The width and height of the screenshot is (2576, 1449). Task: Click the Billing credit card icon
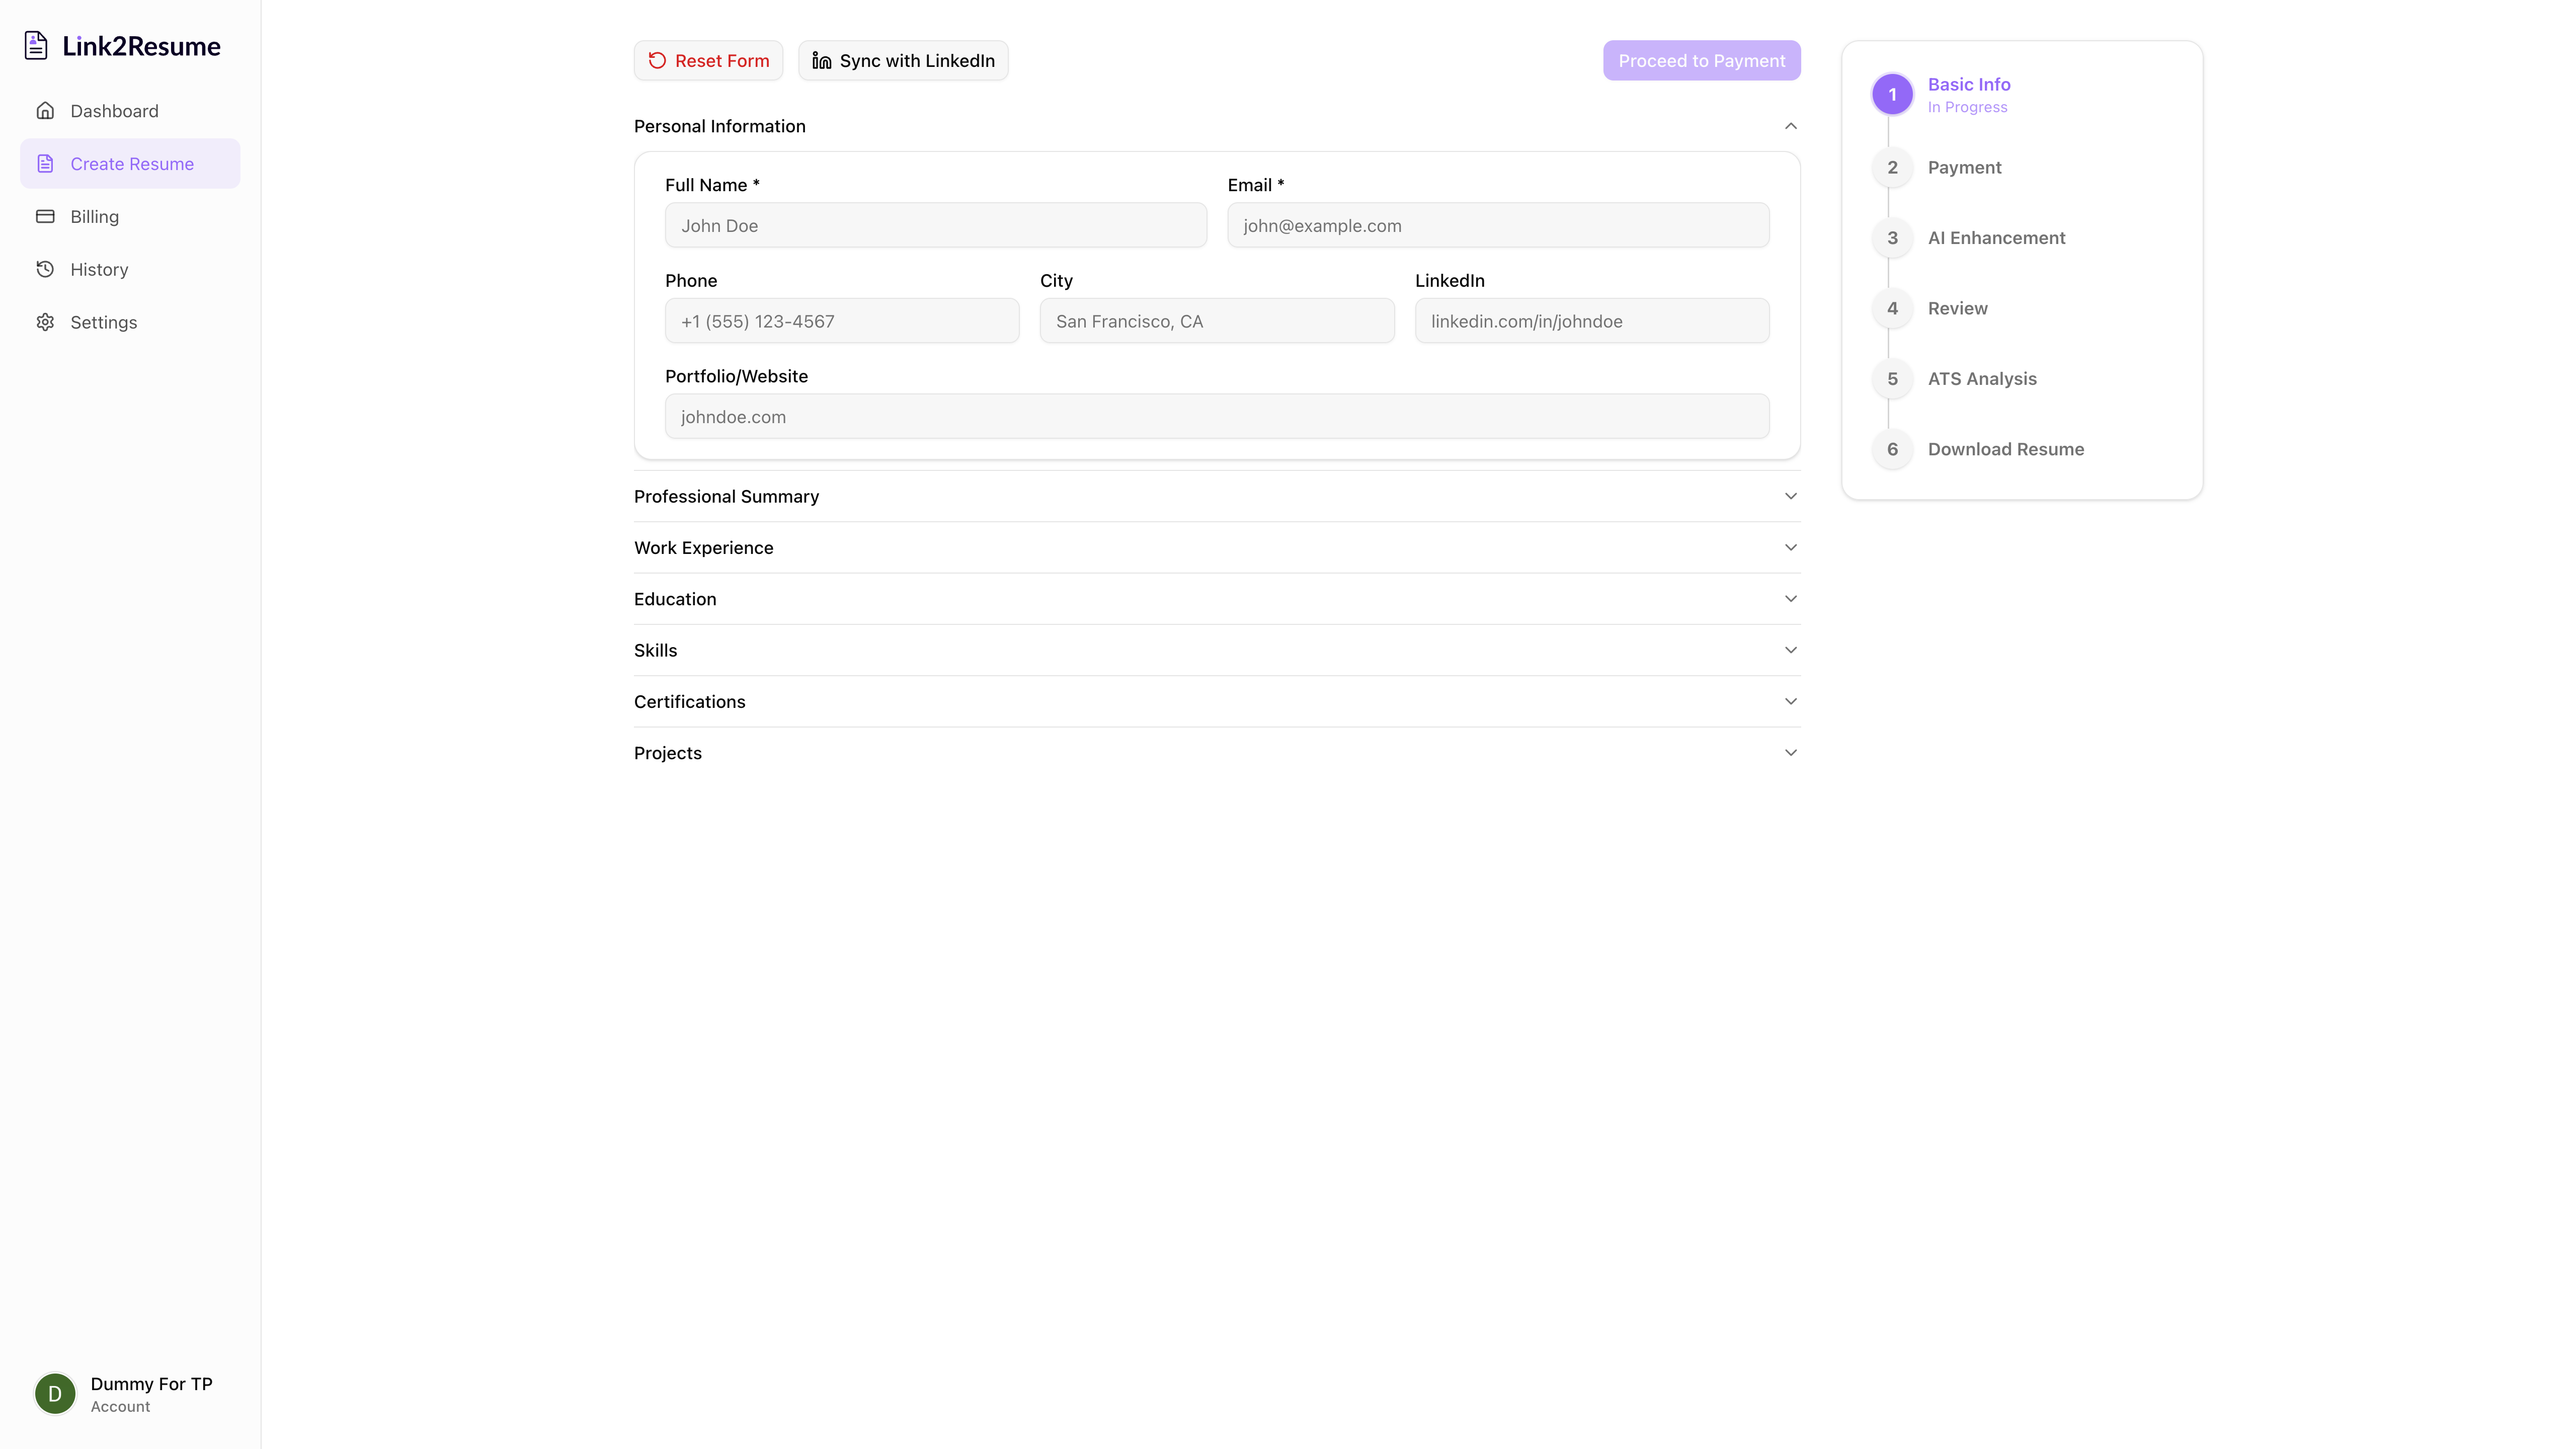(46, 216)
